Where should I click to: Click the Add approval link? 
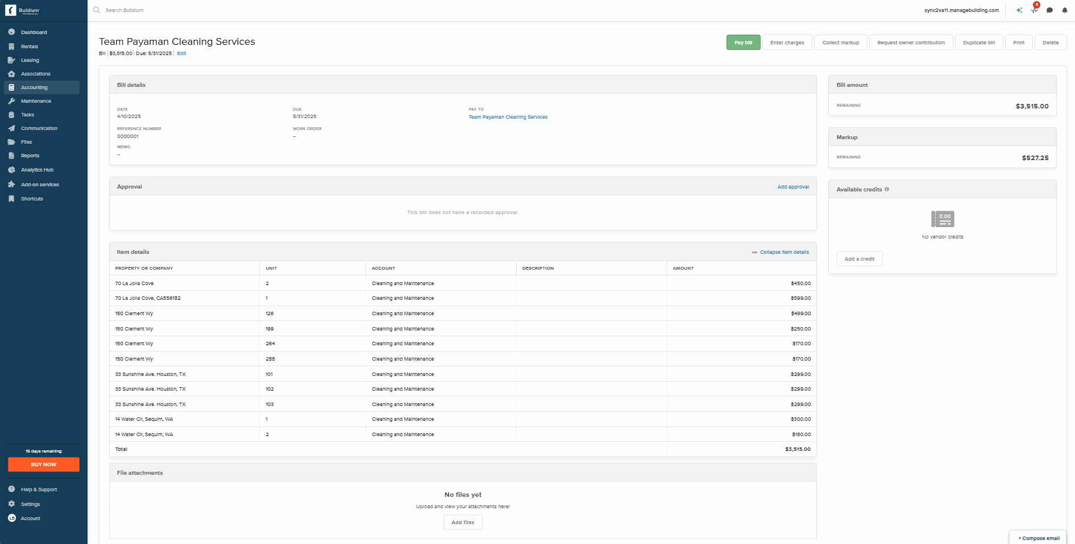793,187
